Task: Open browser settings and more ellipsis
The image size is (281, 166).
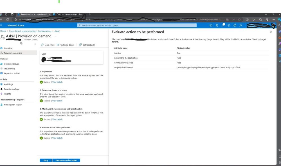Action: pos(273,19)
